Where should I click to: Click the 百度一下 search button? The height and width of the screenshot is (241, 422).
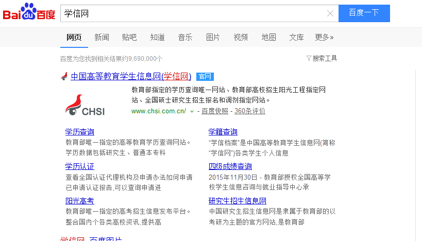pyautogui.click(x=364, y=13)
